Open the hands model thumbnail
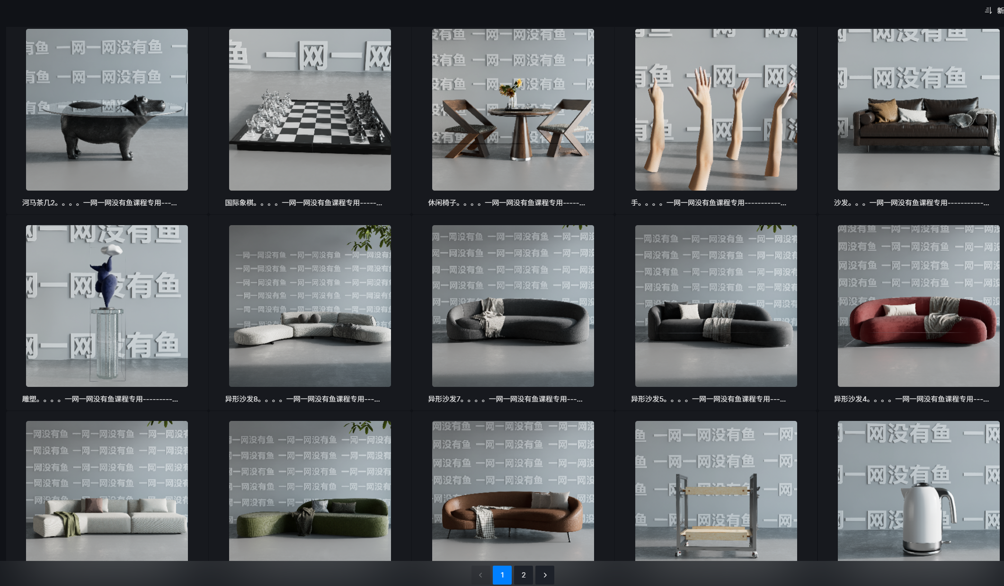Image resolution: width=1004 pixels, height=586 pixels. point(716,110)
